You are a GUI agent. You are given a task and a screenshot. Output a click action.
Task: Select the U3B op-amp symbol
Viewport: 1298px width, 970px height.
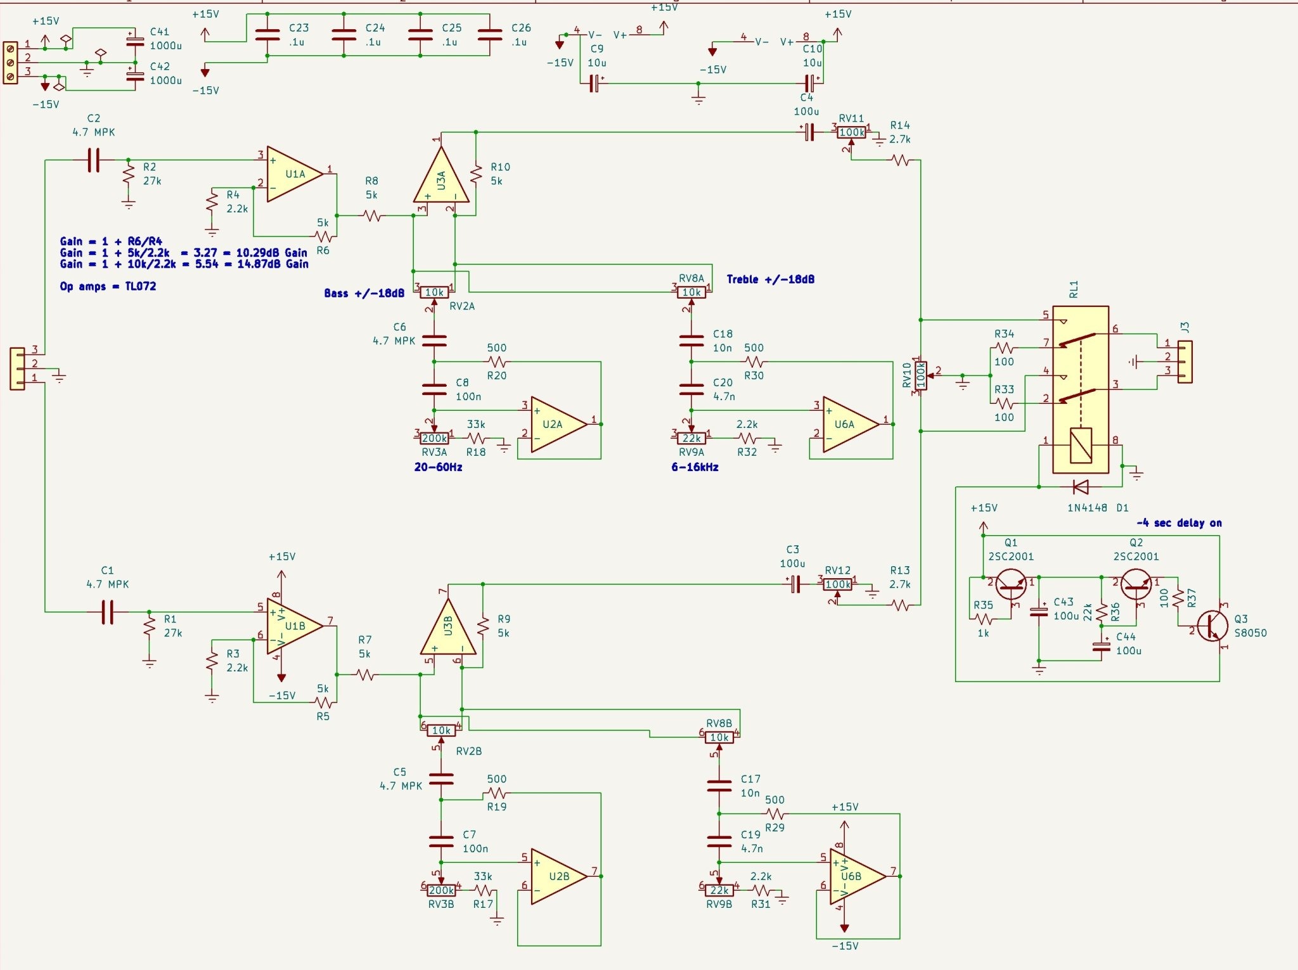tap(448, 626)
